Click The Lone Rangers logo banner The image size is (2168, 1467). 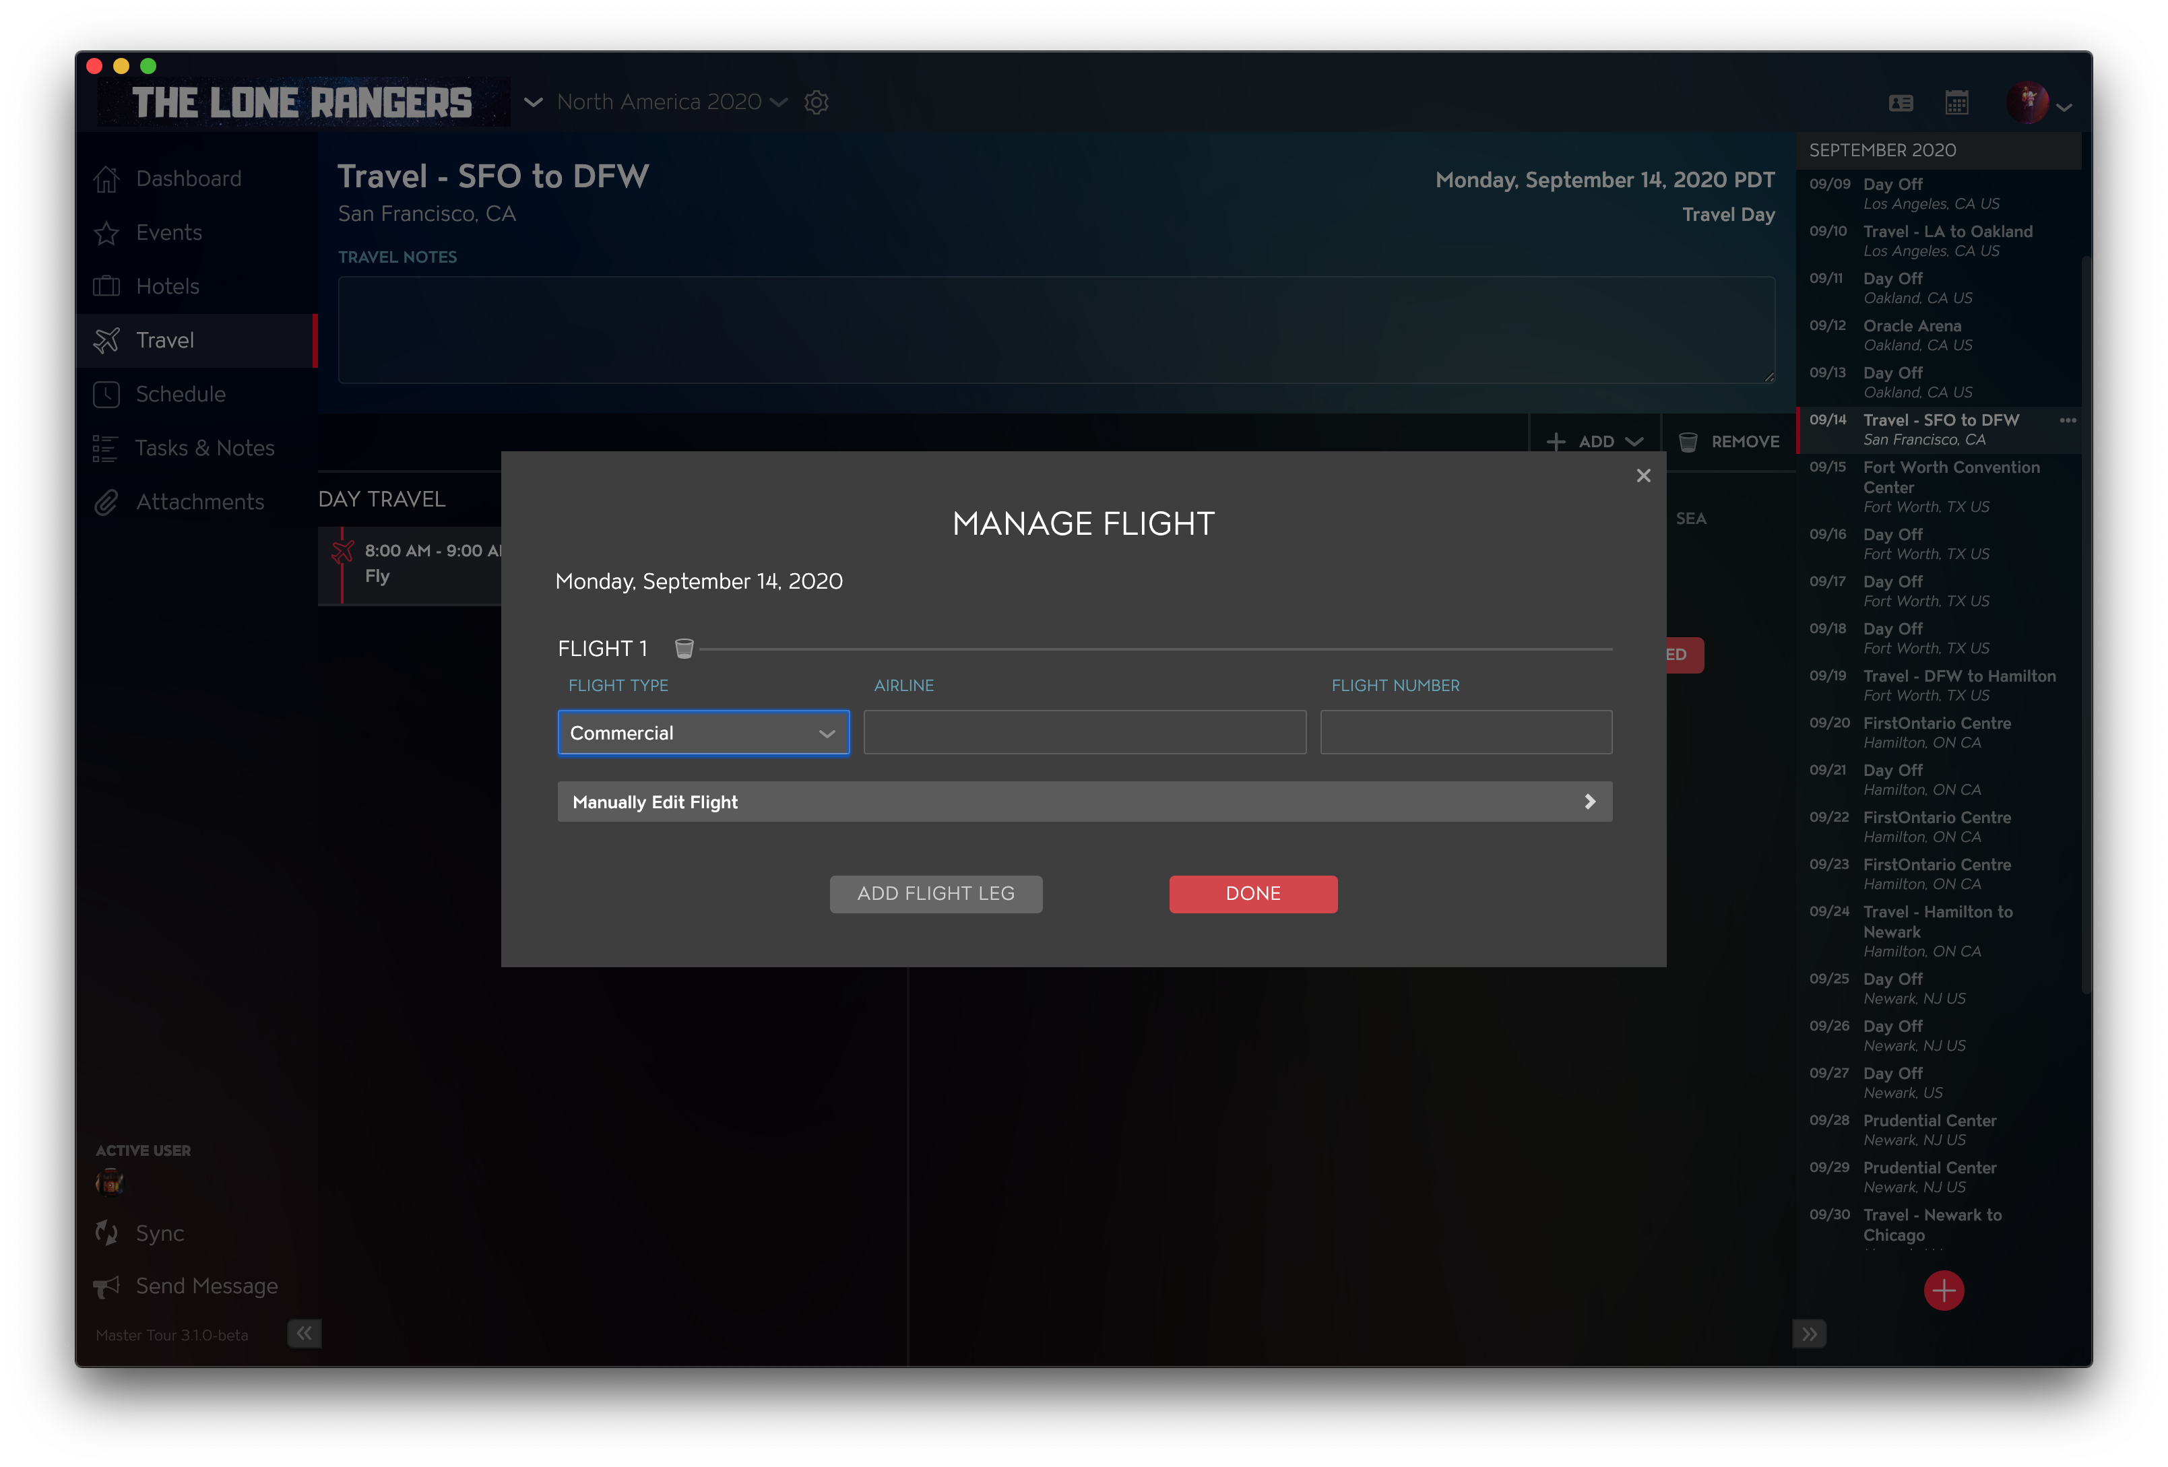[304, 102]
